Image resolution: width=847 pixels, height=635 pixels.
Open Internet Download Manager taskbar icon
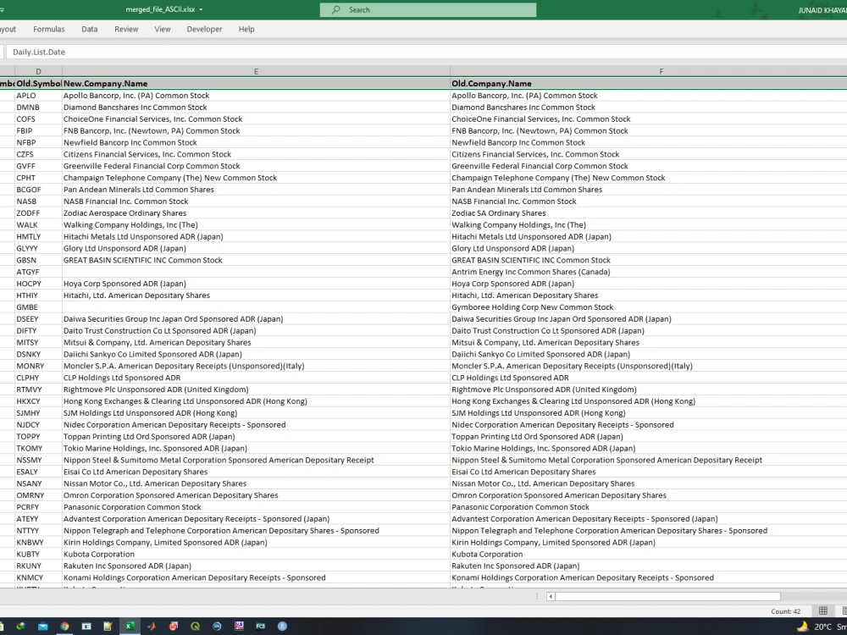[20, 627]
